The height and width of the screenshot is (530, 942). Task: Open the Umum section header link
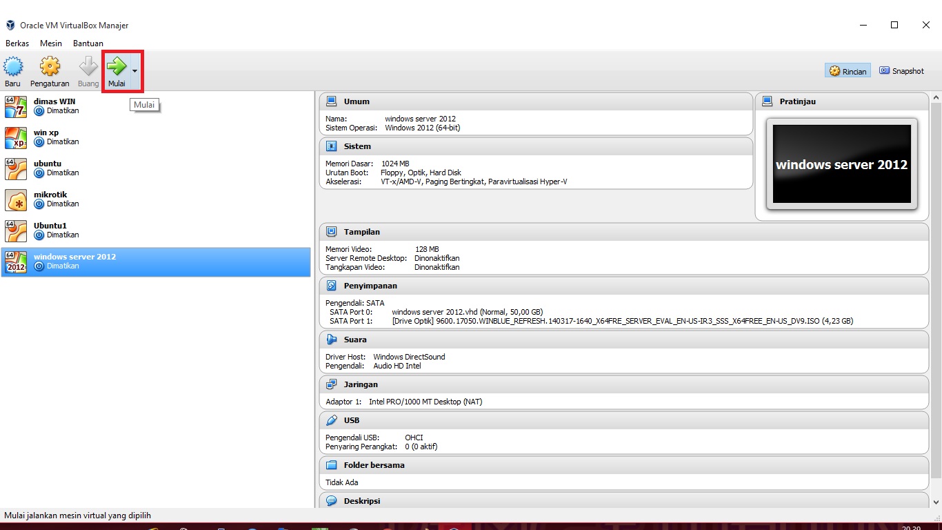pyautogui.click(x=357, y=101)
